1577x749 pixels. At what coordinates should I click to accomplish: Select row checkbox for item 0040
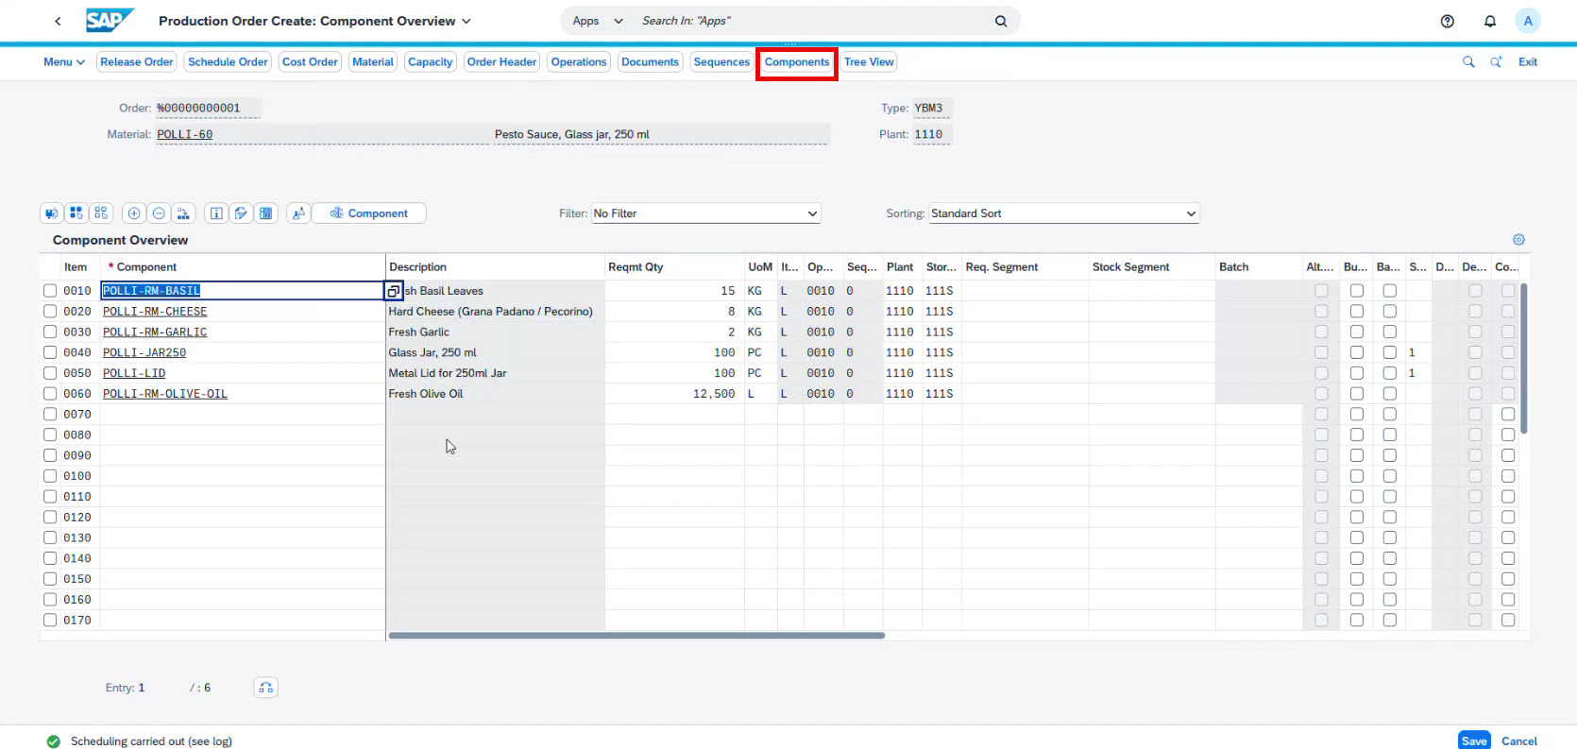tap(50, 352)
